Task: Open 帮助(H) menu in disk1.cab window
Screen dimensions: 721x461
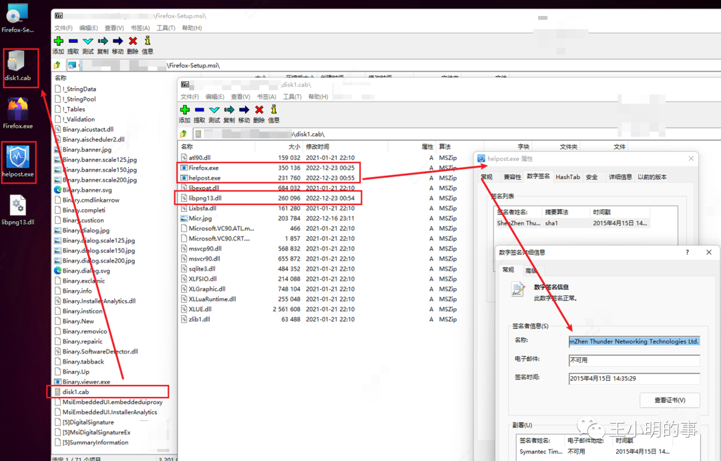Action: point(318,97)
